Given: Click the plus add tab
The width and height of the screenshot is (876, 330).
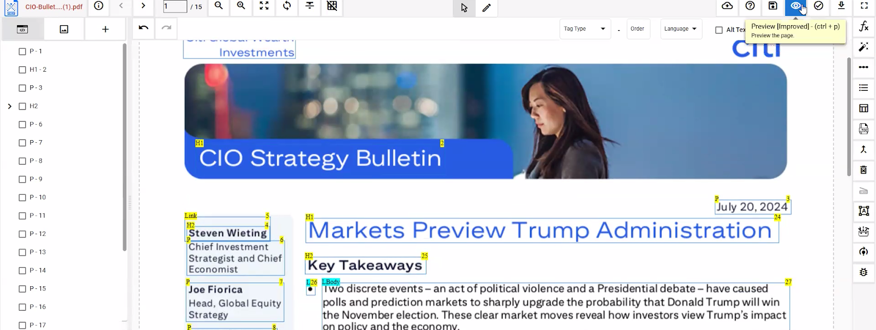Looking at the screenshot, I should point(105,29).
